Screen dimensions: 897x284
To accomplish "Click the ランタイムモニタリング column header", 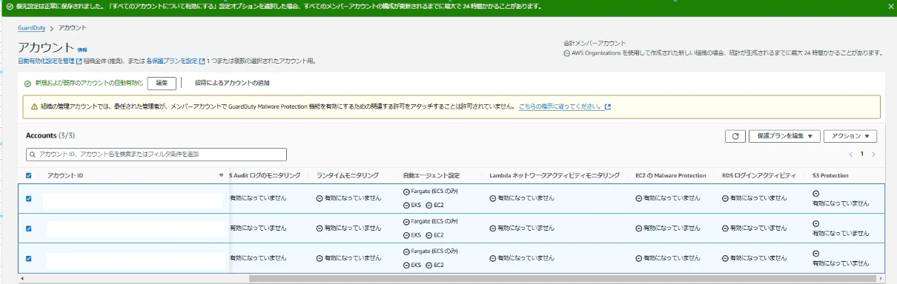I will [x=348, y=175].
